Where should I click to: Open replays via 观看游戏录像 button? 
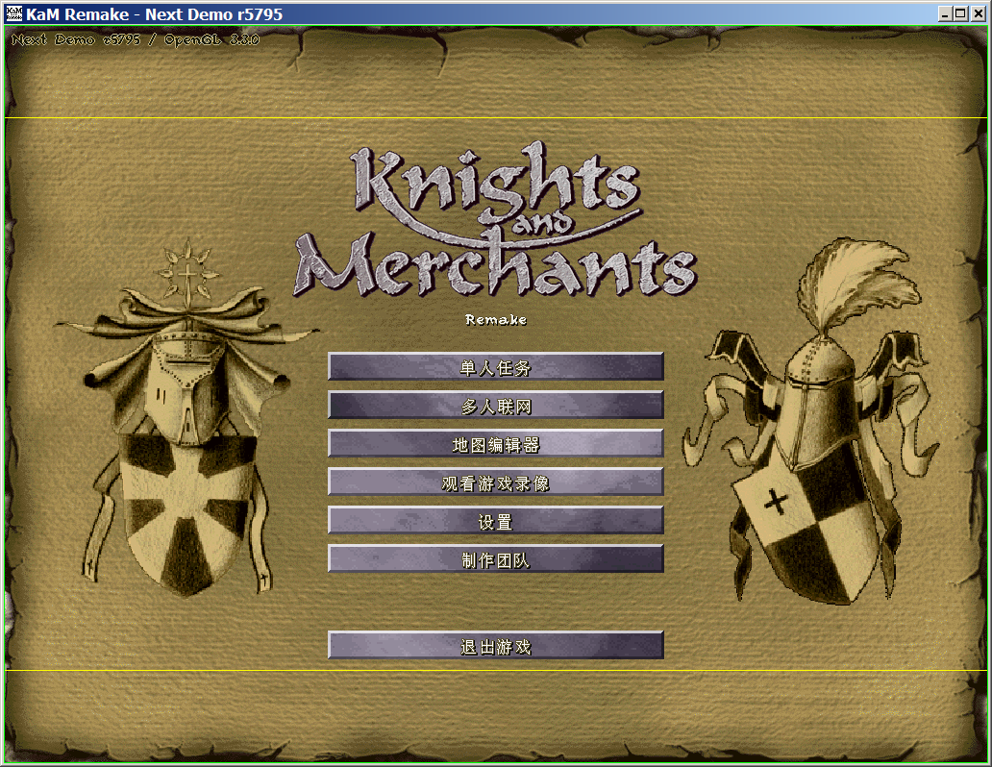coord(496,482)
